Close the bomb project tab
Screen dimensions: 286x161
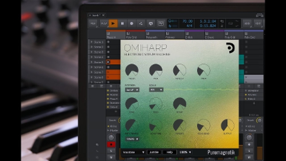coord(103,15)
